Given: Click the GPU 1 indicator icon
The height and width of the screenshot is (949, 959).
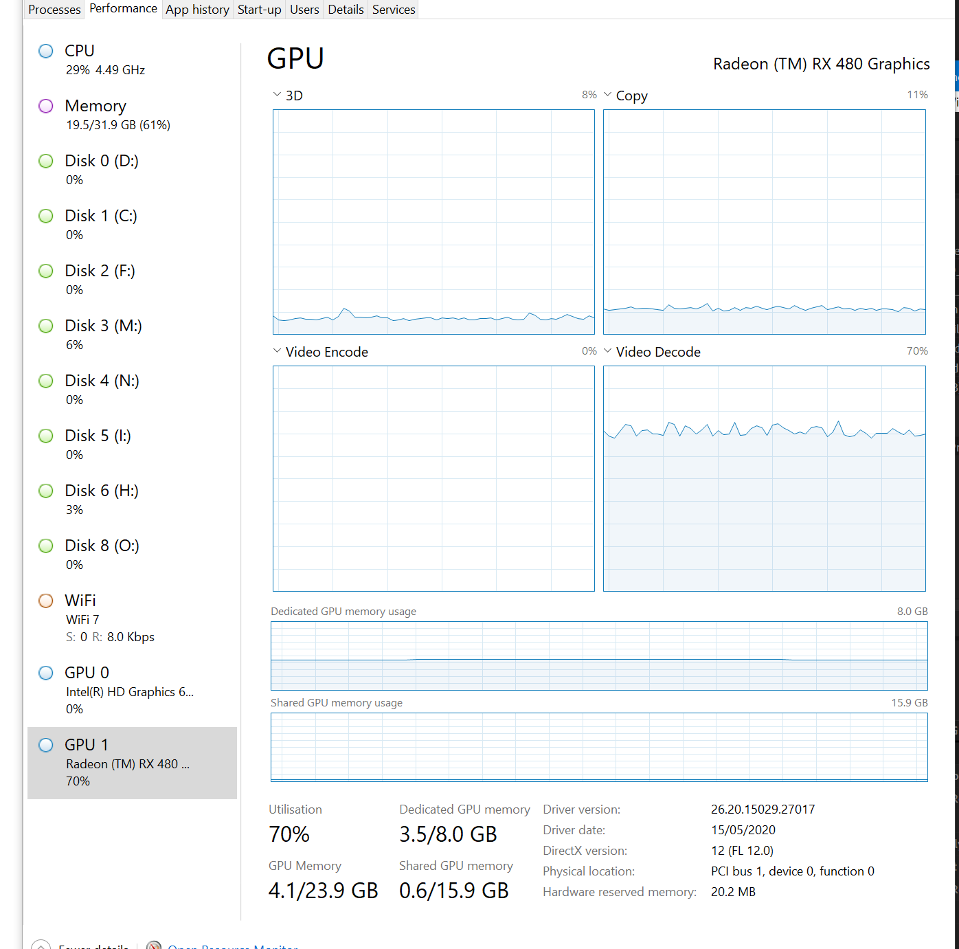Looking at the screenshot, I should pos(45,744).
